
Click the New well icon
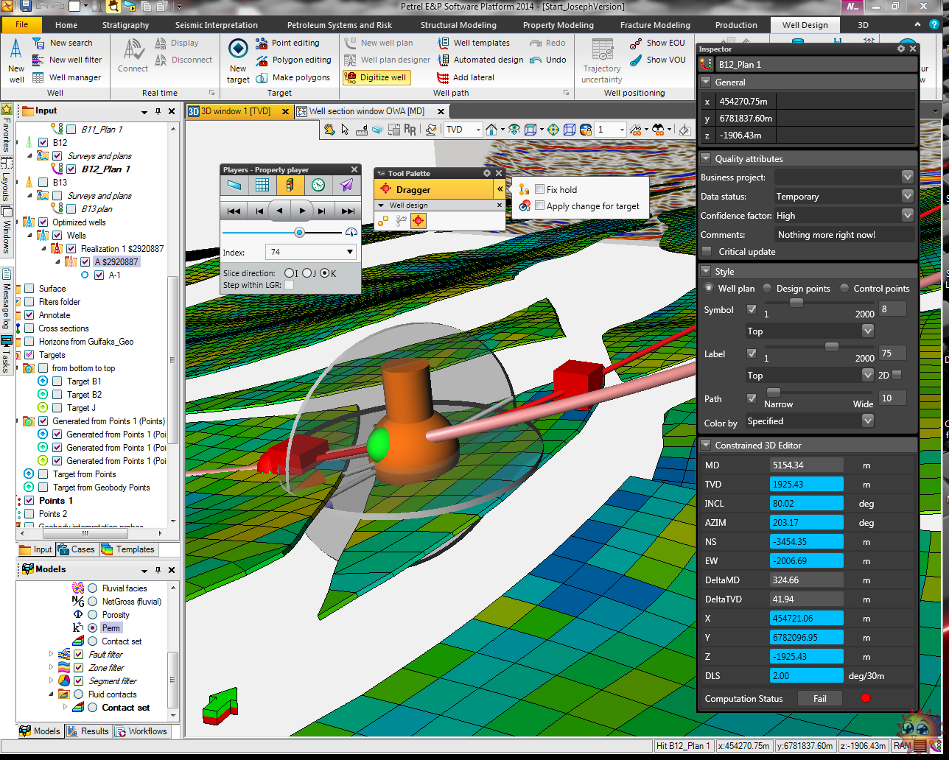(x=16, y=60)
